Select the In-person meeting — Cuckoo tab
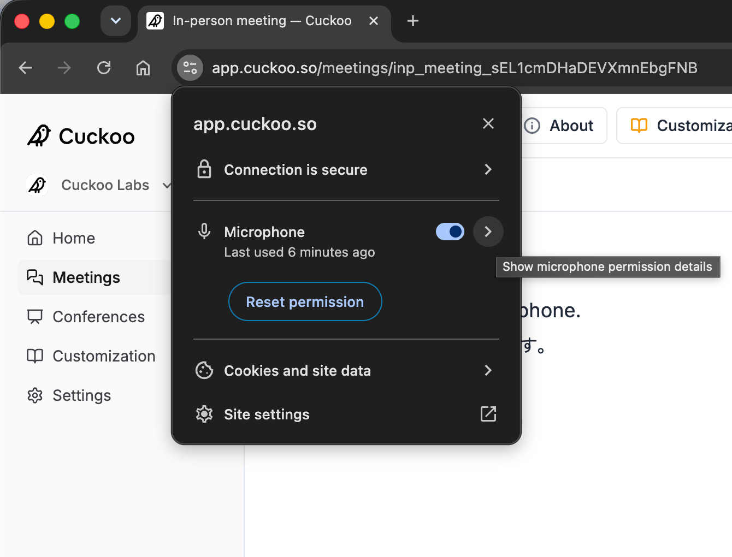Image resolution: width=732 pixels, height=557 pixels. [x=264, y=21]
